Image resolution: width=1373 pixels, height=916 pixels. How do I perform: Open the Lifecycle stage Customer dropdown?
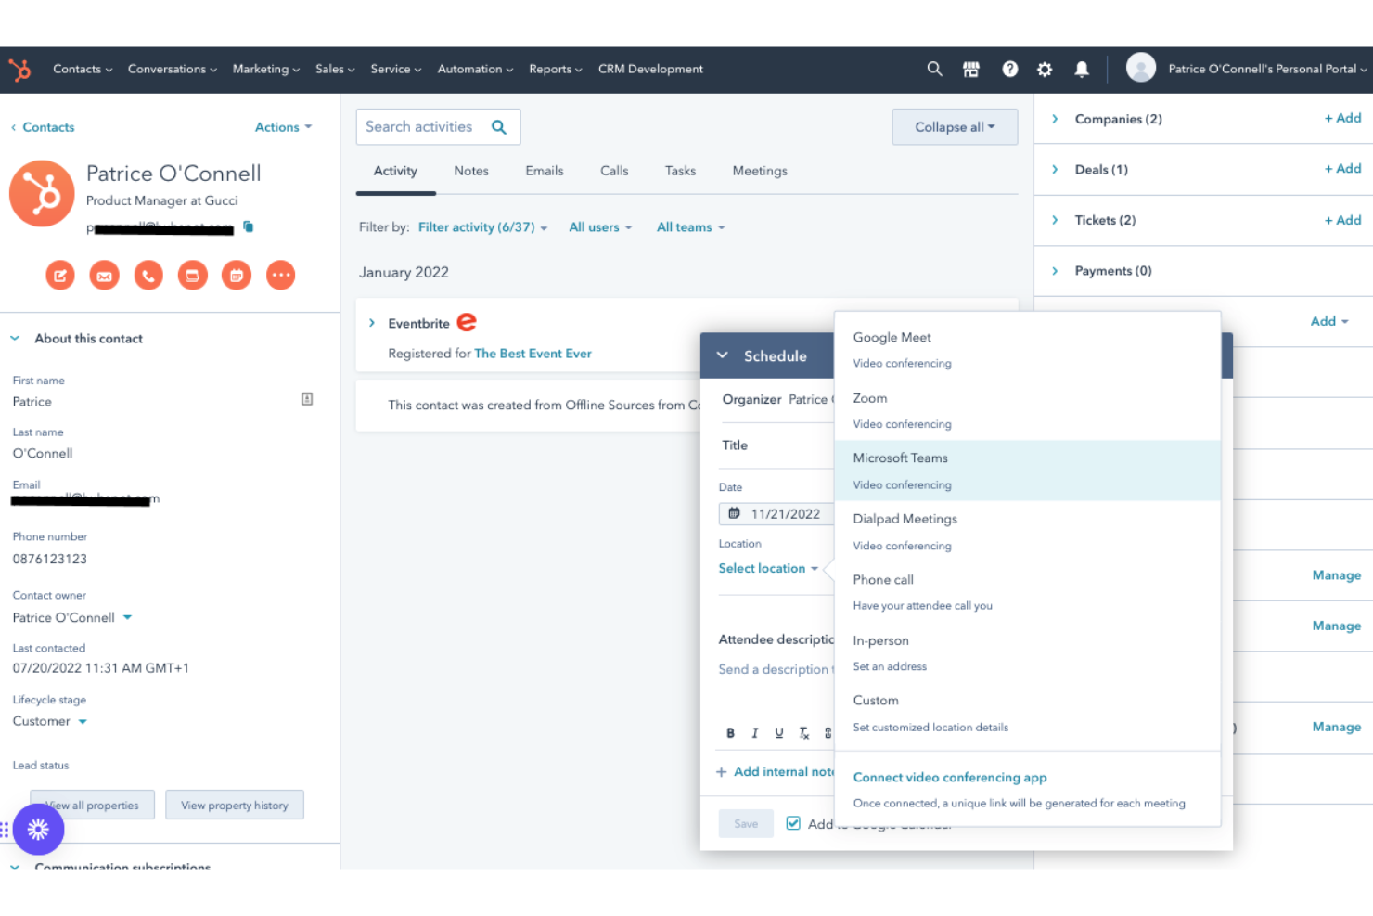click(x=50, y=721)
